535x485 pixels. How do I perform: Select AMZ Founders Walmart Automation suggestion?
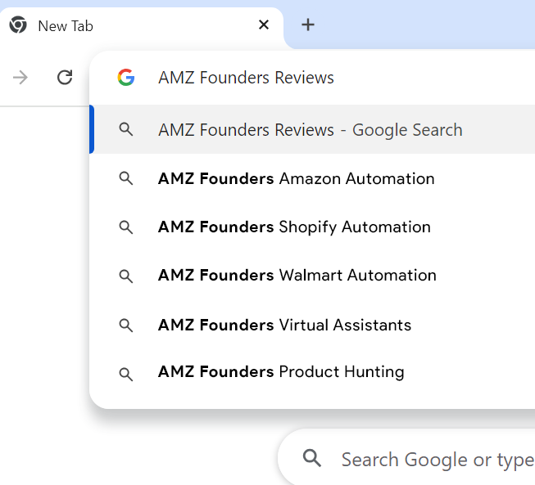tap(297, 275)
